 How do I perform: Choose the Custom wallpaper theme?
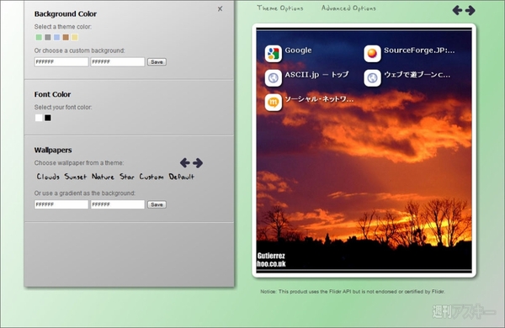(x=151, y=177)
